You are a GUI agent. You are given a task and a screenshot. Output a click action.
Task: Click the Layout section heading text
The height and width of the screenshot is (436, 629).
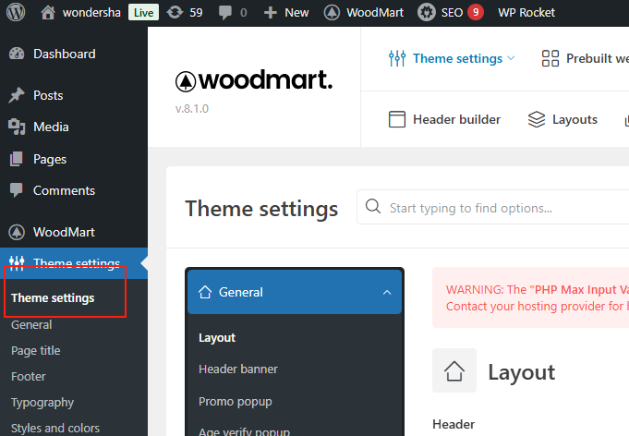(x=522, y=372)
